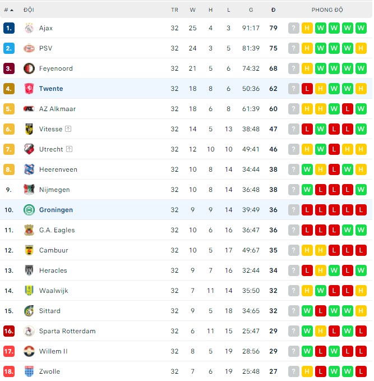Sort standings by the Đ points column

[273, 10]
